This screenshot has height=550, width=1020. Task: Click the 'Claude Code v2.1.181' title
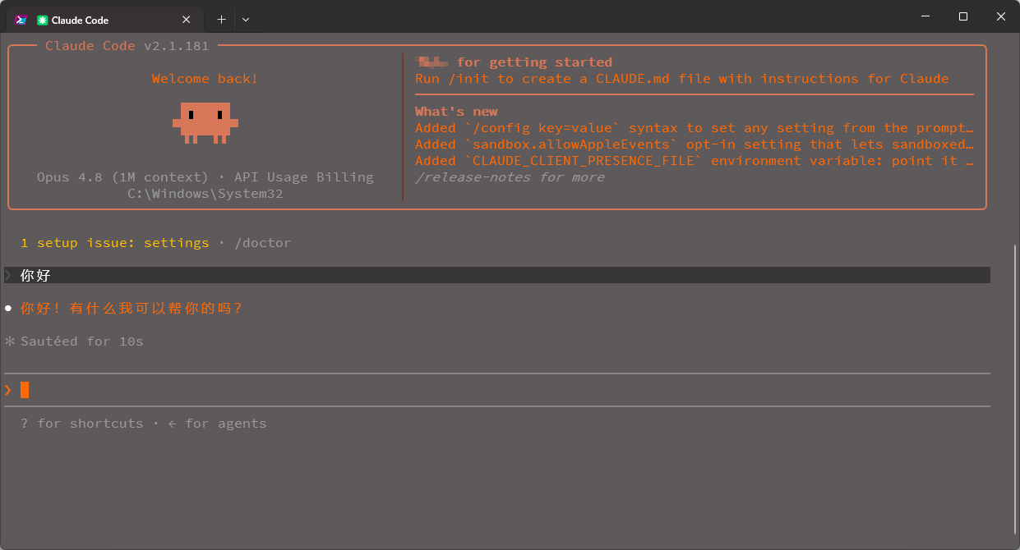click(127, 46)
